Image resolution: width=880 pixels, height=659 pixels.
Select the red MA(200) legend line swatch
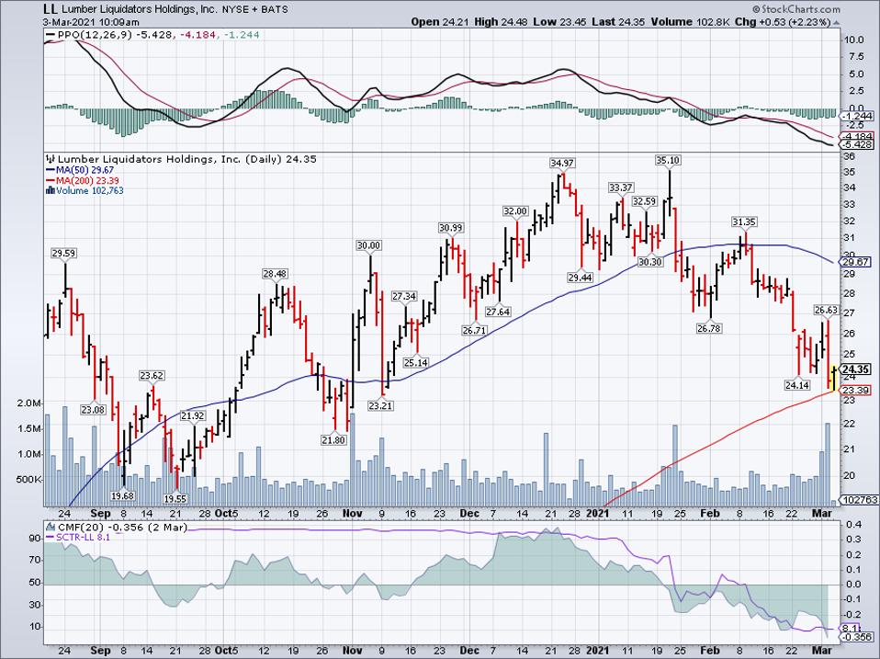[50, 181]
